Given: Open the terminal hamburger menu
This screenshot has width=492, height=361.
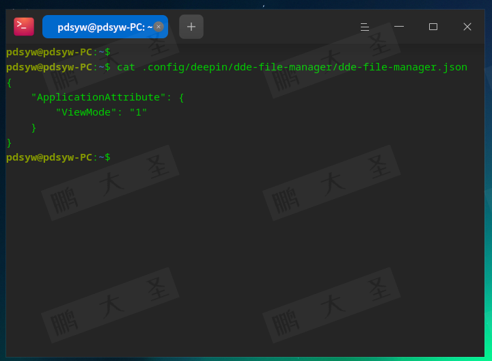Looking at the screenshot, I should click(365, 27).
